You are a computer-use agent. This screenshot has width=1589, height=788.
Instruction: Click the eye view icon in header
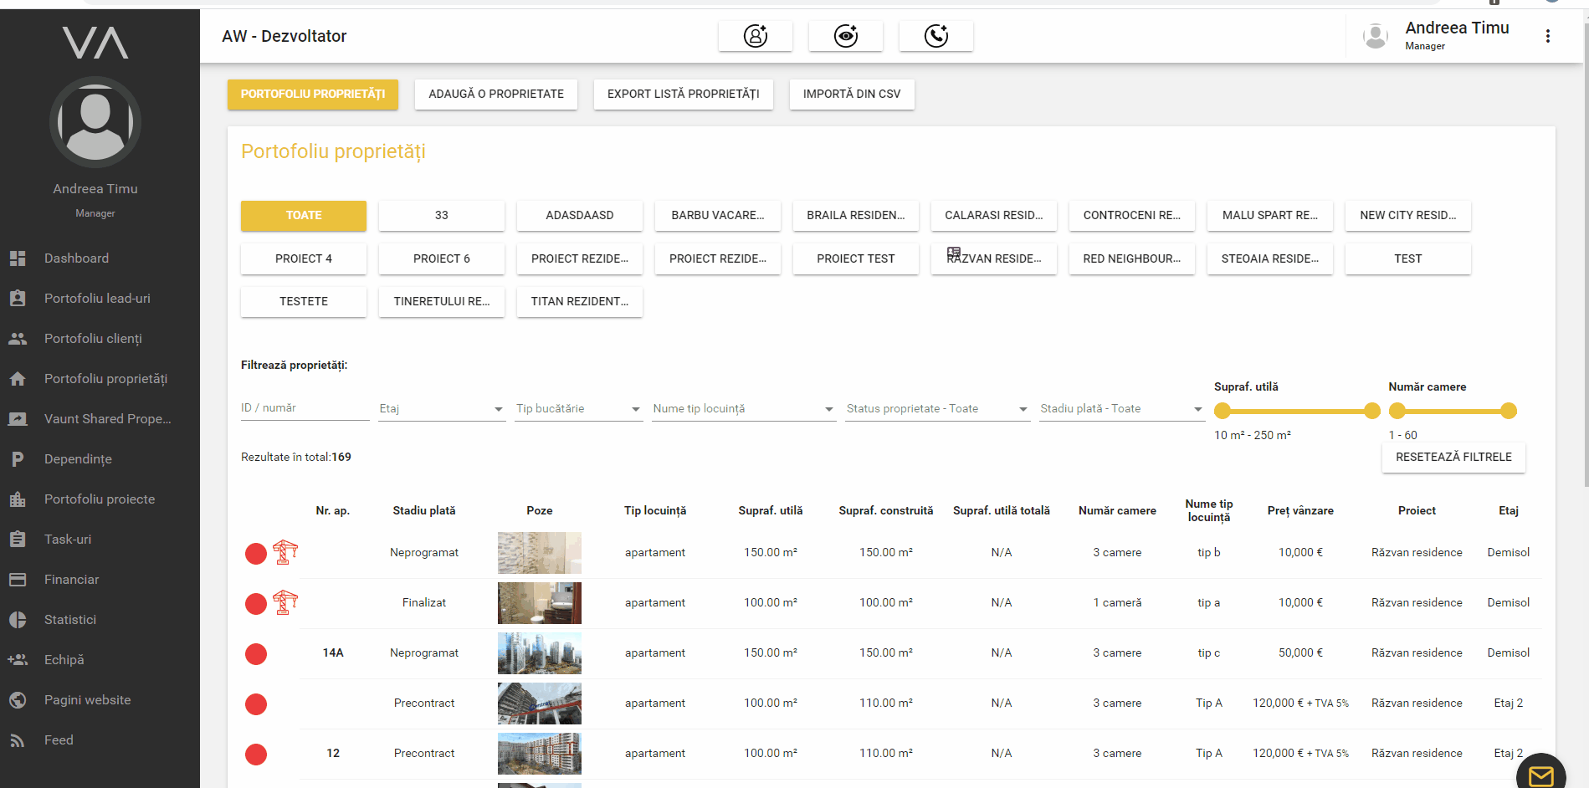click(x=845, y=36)
